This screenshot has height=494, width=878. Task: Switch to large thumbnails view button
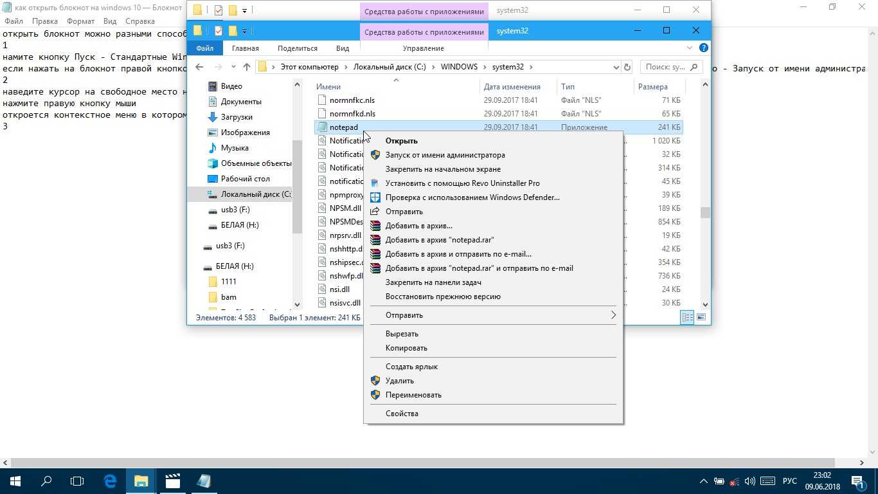[701, 317]
